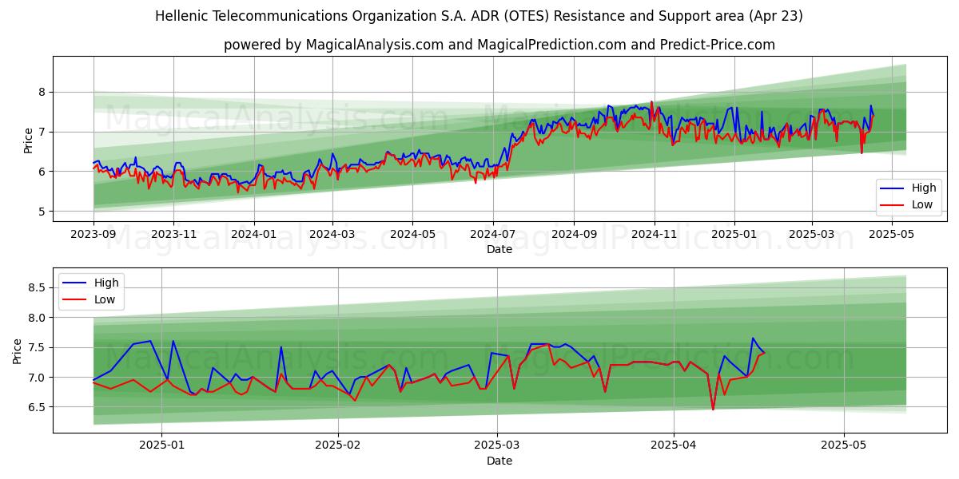Click the 'Date' x-axis title of top chart
The image size is (959, 479).
point(499,250)
